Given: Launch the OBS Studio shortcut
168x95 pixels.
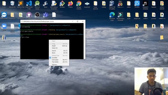Looking at the screenshot, I should [x=37, y=16].
